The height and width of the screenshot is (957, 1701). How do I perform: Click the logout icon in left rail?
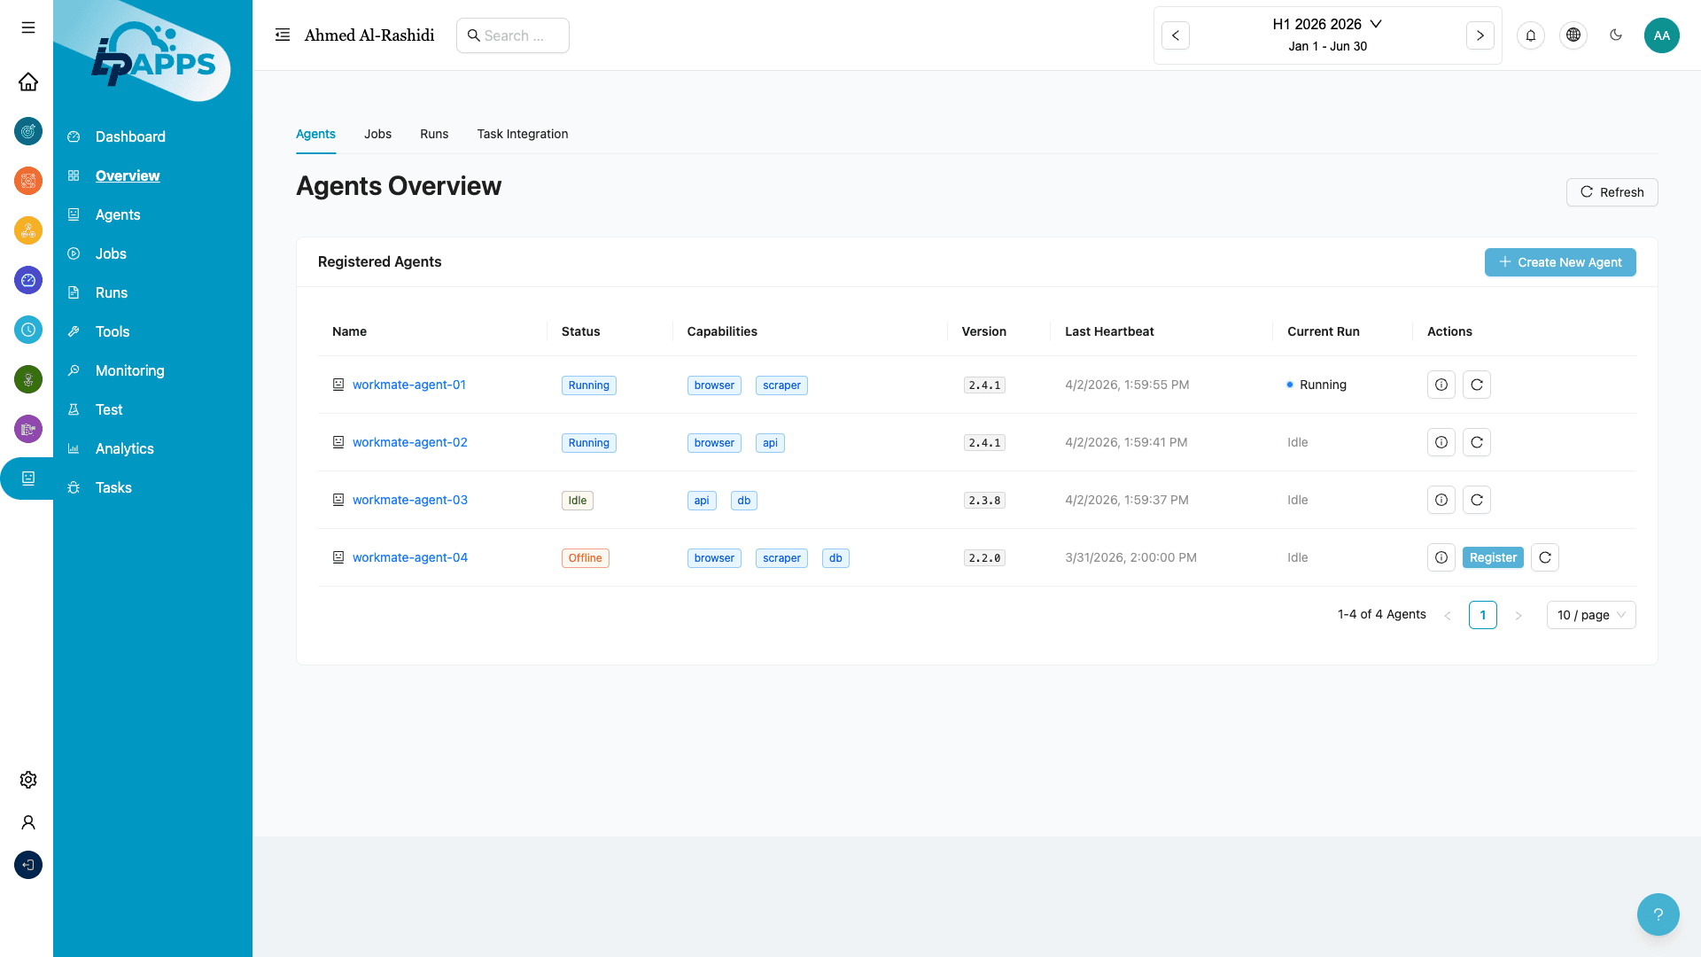pos(28,865)
